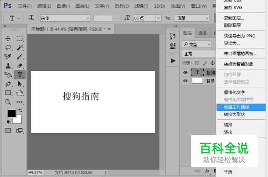Open the 3D cube panel icon
This screenshot has width=268, height=177.
point(173,46)
